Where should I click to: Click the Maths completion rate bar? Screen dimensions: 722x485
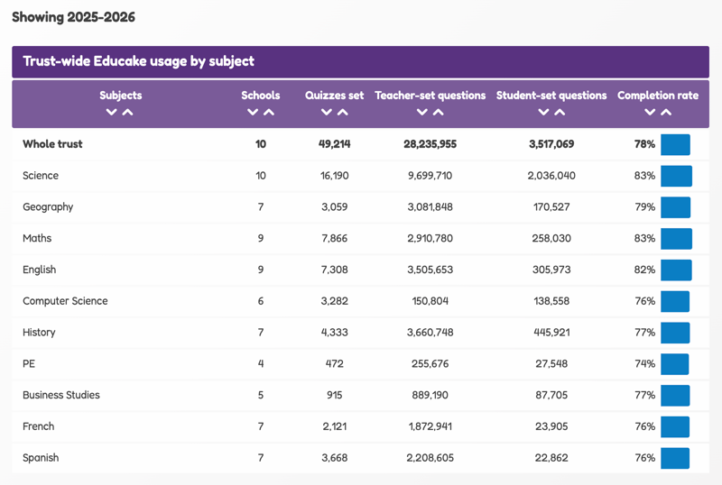pyautogui.click(x=676, y=238)
